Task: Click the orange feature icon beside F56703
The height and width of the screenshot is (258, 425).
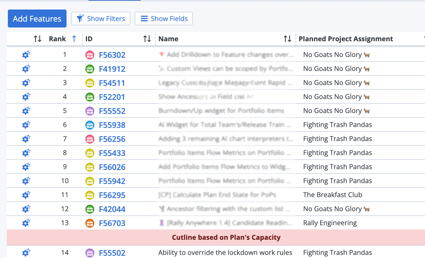Action: 90,223
